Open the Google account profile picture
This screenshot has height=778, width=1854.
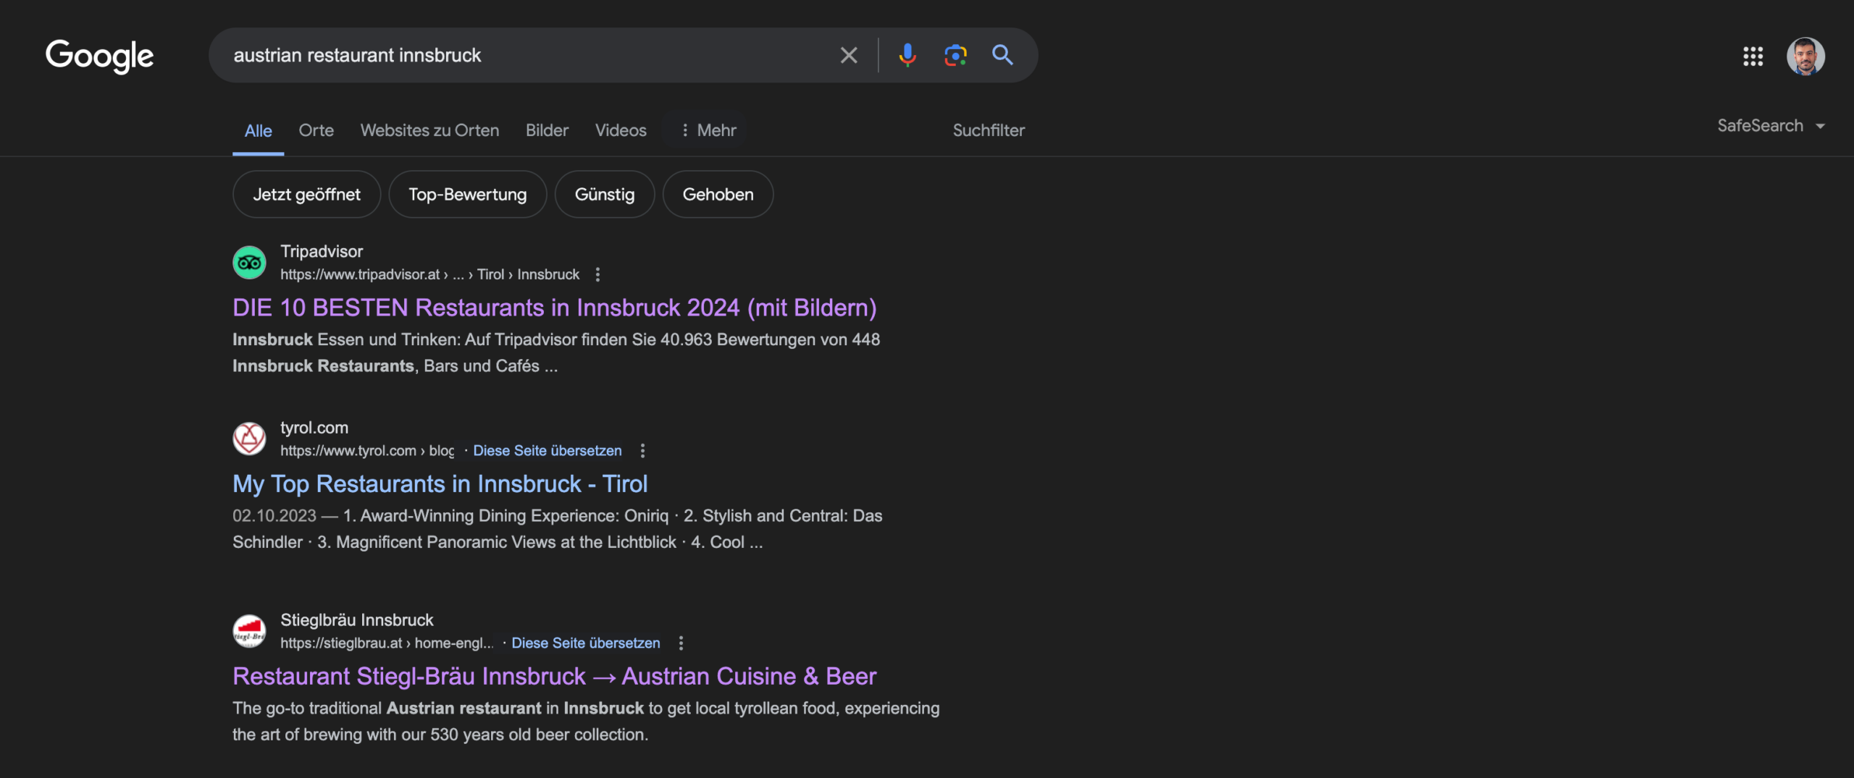pos(1805,56)
